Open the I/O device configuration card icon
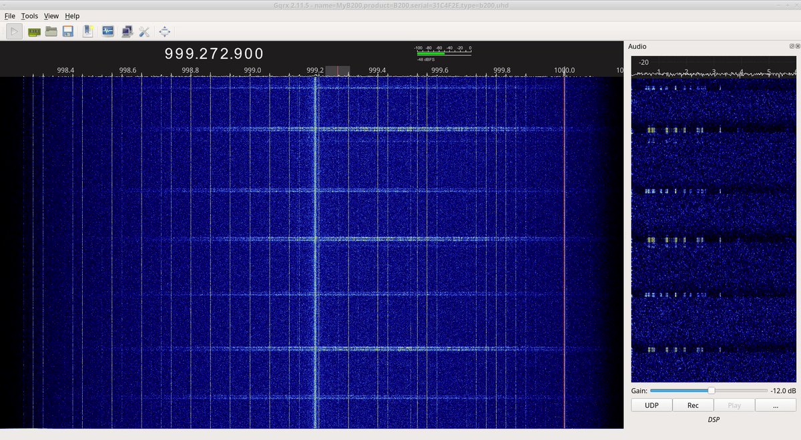The width and height of the screenshot is (801, 440). (x=34, y=31)
